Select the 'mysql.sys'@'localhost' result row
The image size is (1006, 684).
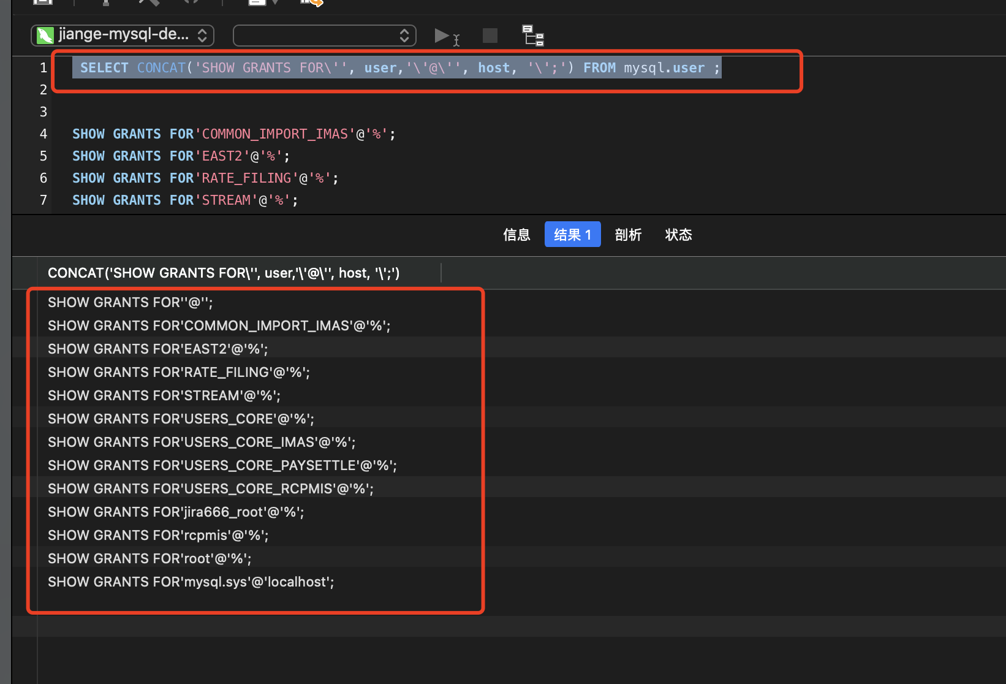[191, 582]
